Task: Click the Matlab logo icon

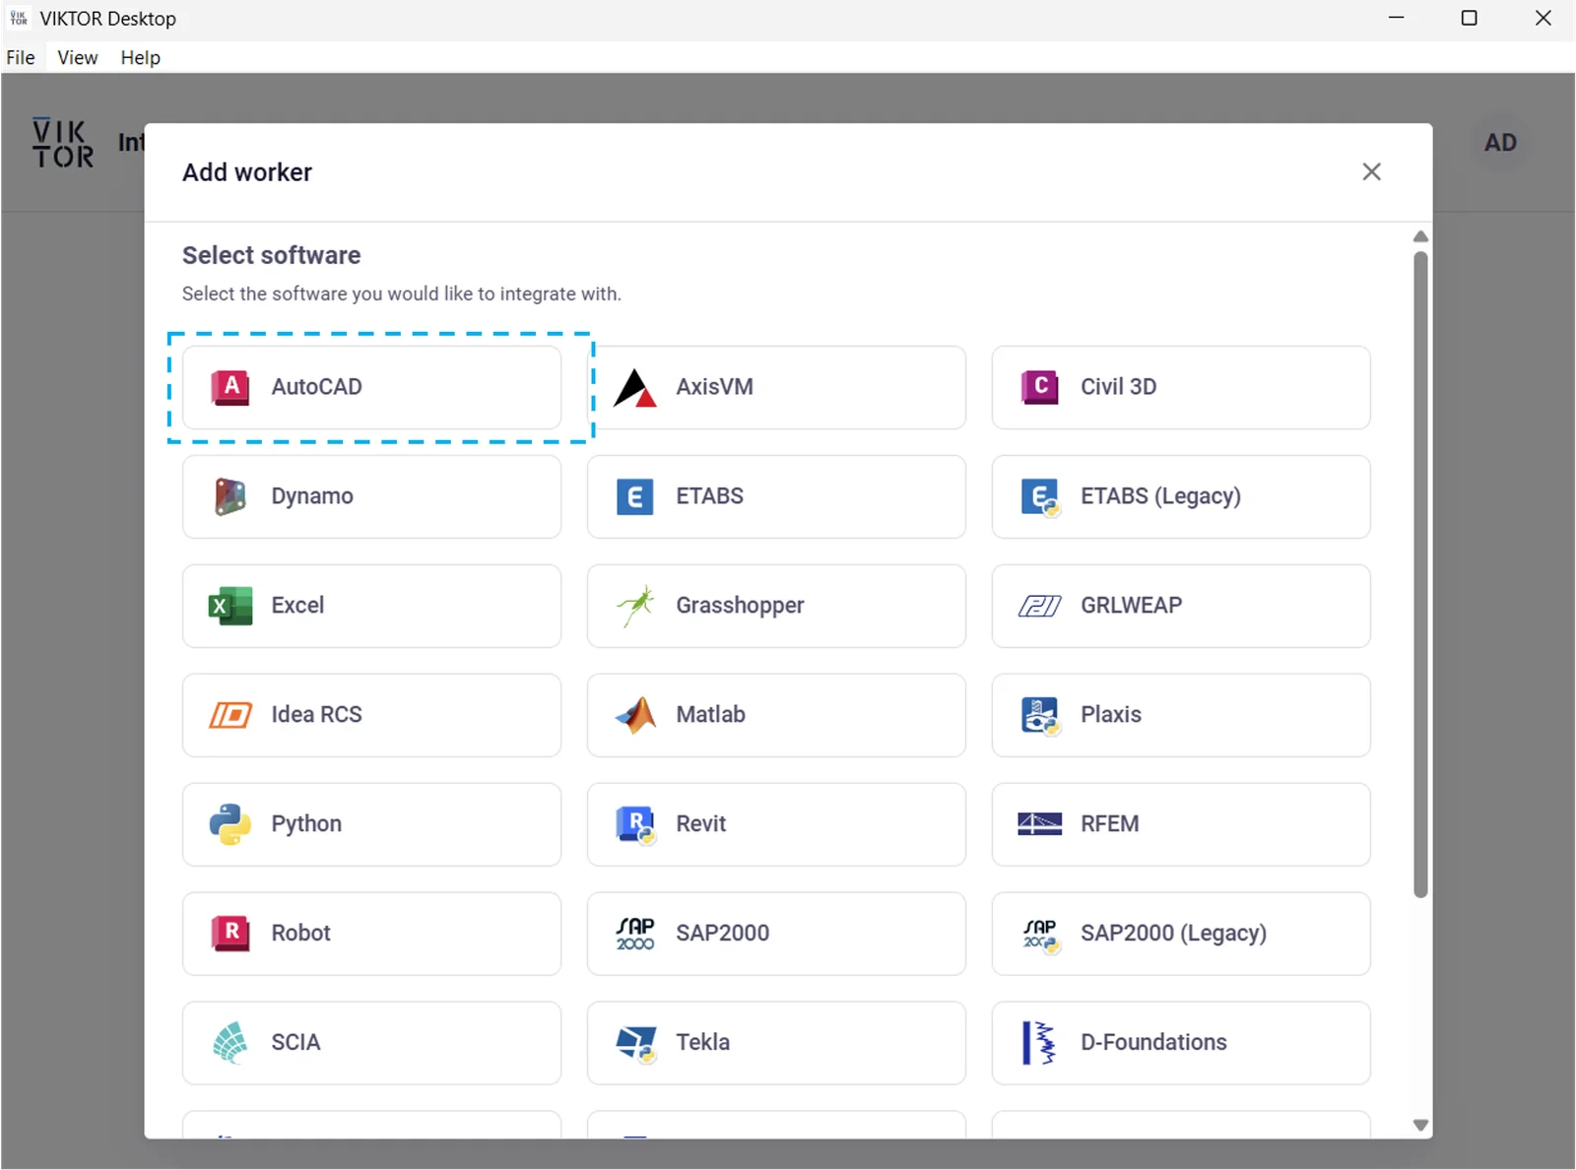Action: 634,715
